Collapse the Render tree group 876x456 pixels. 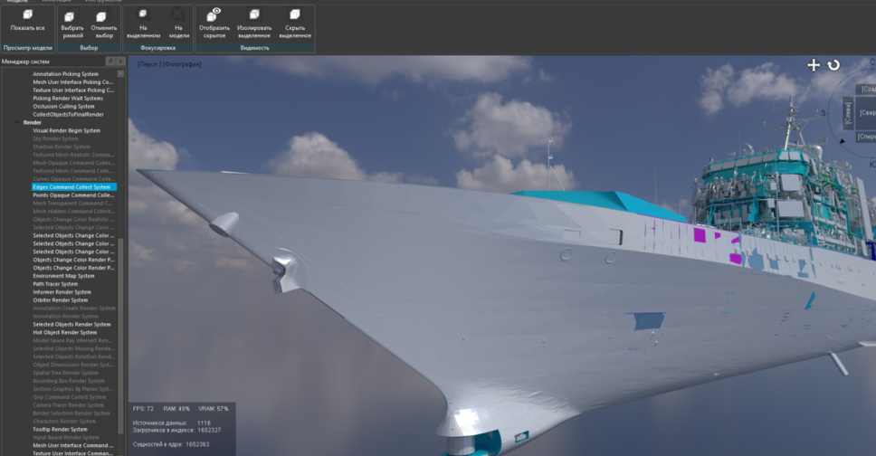pyautogui.click(x=18, y=122)
